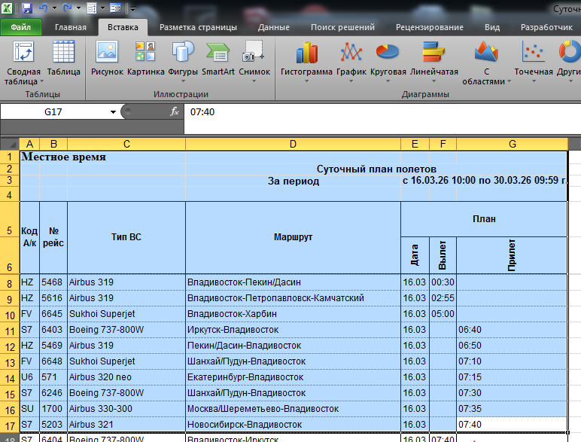The width and height of the screenshot is (581, 442).
Task: Click the Excel application icon
Action: click(7, 8)
